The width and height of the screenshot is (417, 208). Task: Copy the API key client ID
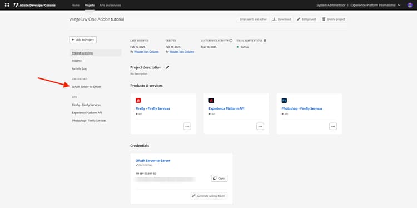pos(219,178)
